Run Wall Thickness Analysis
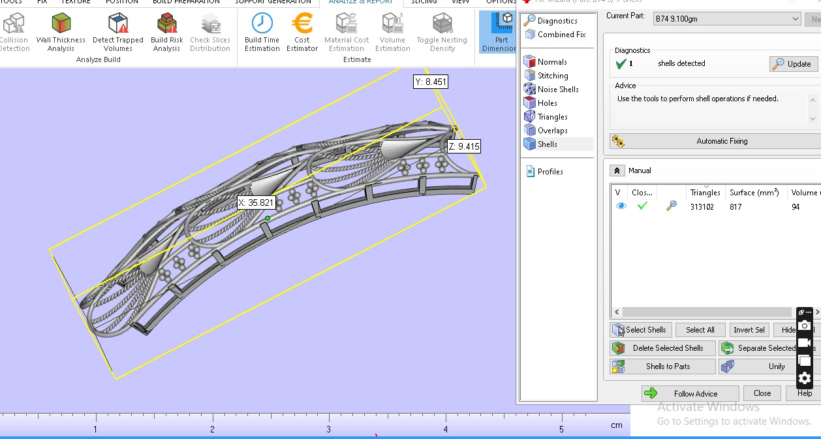The width and height of the screenshot is (821, 439). click(61, 33)
